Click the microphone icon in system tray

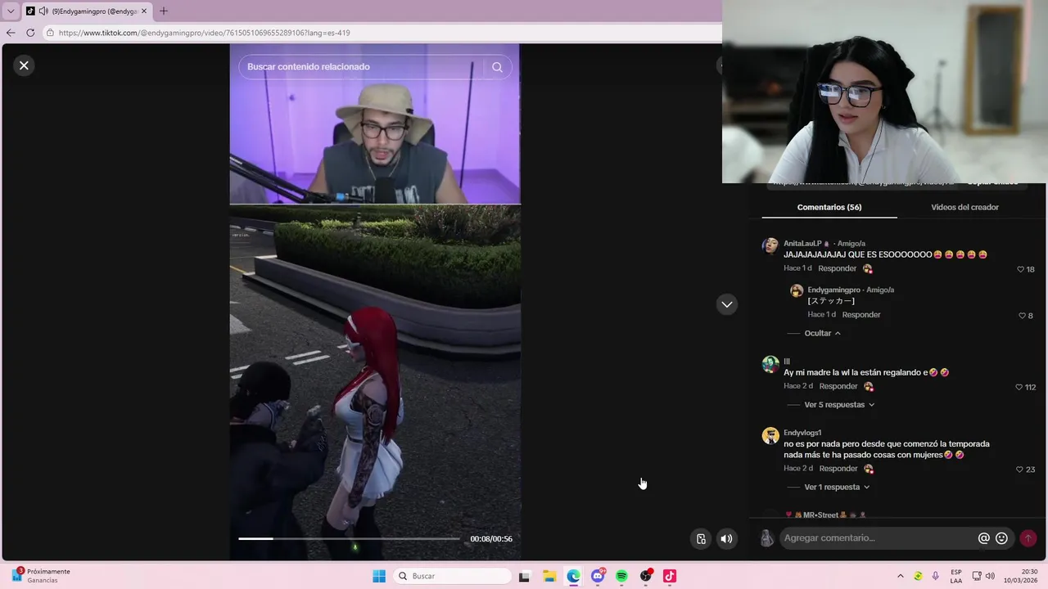pyautogui.click(x=936, y=576)
